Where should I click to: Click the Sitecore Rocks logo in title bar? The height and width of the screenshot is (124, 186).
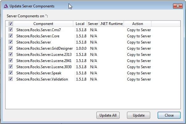6,6
